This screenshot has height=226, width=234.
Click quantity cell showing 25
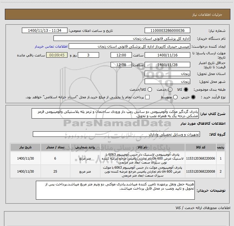[x=55, y=171]
